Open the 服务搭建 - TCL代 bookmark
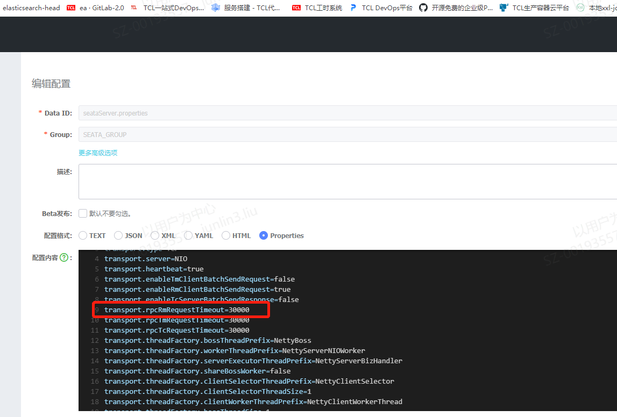The width and height of the screenshot is (617, 417). click(x=252, y=8)
